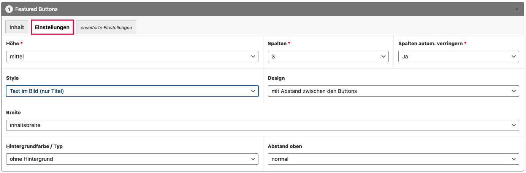Open the erweiterte Einstellungen tab
The height and width of the screenshot is (173, 526).
106,27
